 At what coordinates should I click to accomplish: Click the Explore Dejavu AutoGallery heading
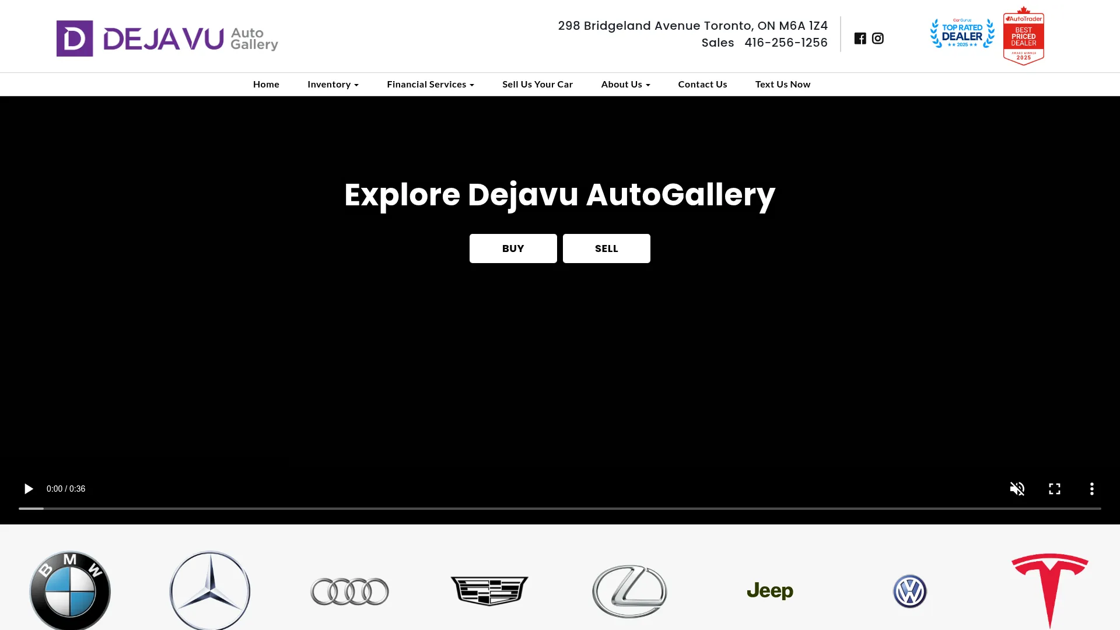coord(560,195)
